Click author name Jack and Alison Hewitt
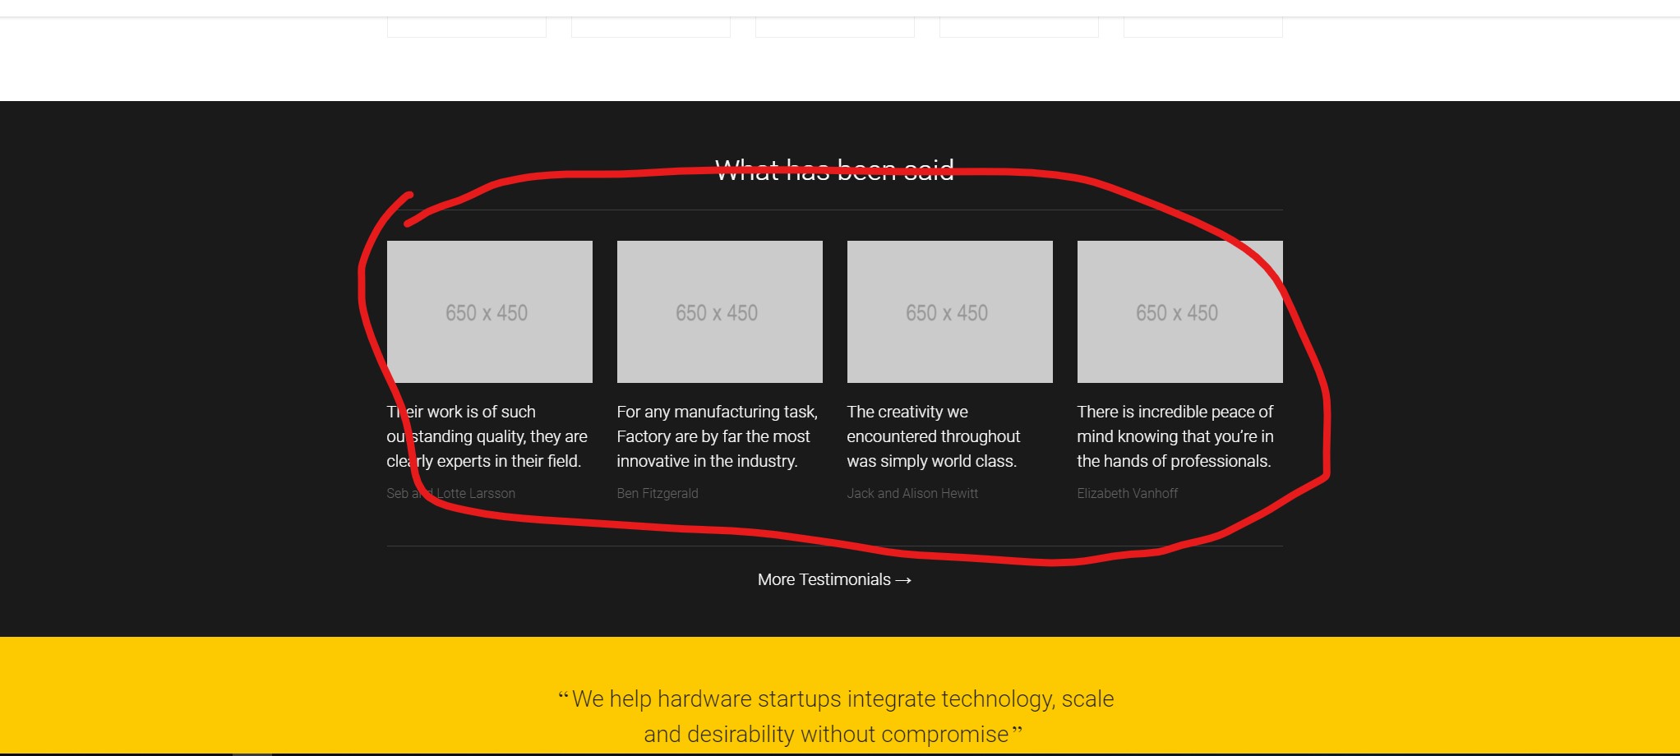 [x=912, y=494]
